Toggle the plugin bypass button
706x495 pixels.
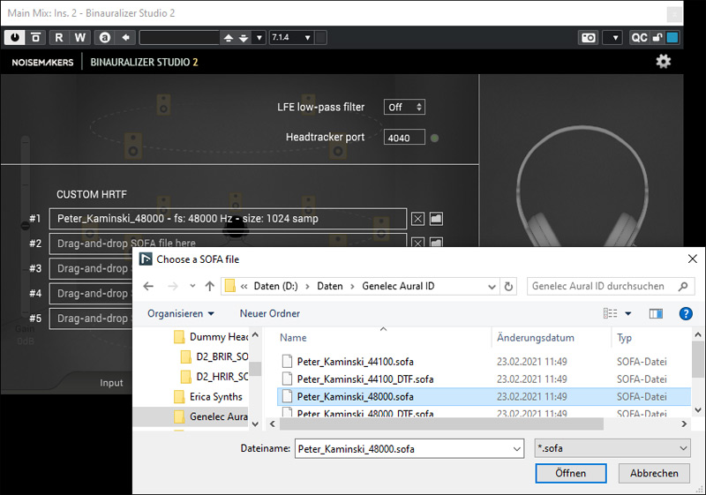point(35,37)
